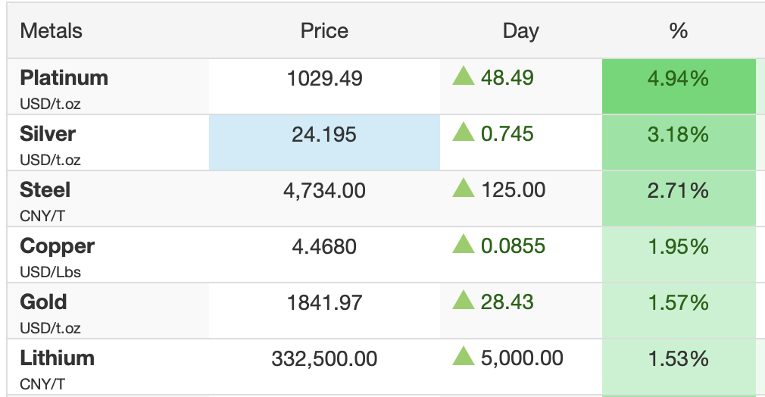
Task: Select the highlighted Silver price 24.195
Action: coord(324,135)
